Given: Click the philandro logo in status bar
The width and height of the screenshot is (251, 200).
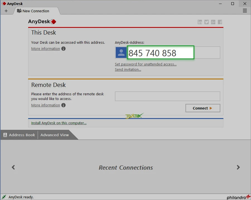Looking at the screenshot, I should [x=239, y=197].
